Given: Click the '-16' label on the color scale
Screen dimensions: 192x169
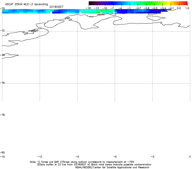Looking at the screenshot, I should click(88, 8).
